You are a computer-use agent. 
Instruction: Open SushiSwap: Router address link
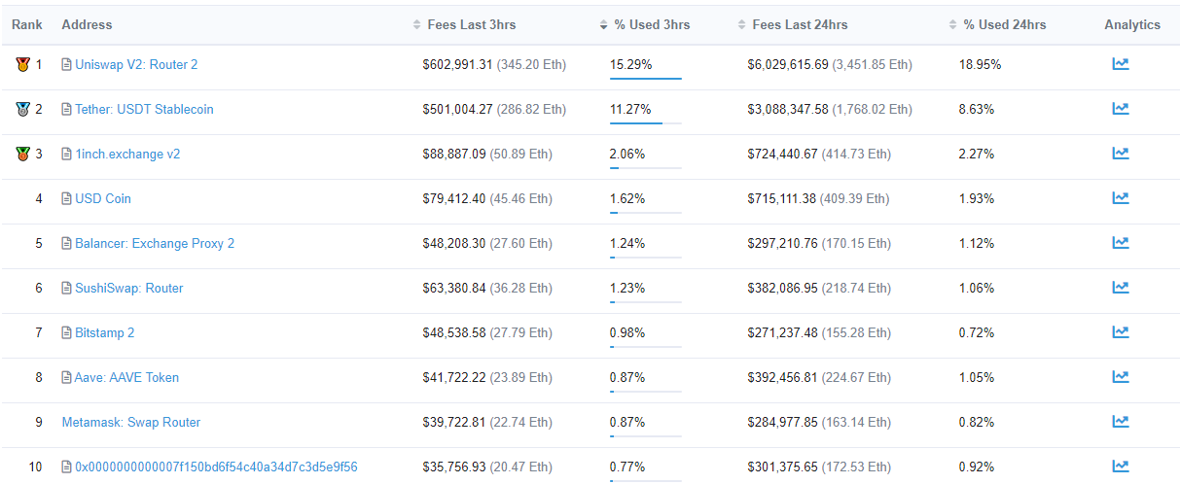tap(129, 289)
